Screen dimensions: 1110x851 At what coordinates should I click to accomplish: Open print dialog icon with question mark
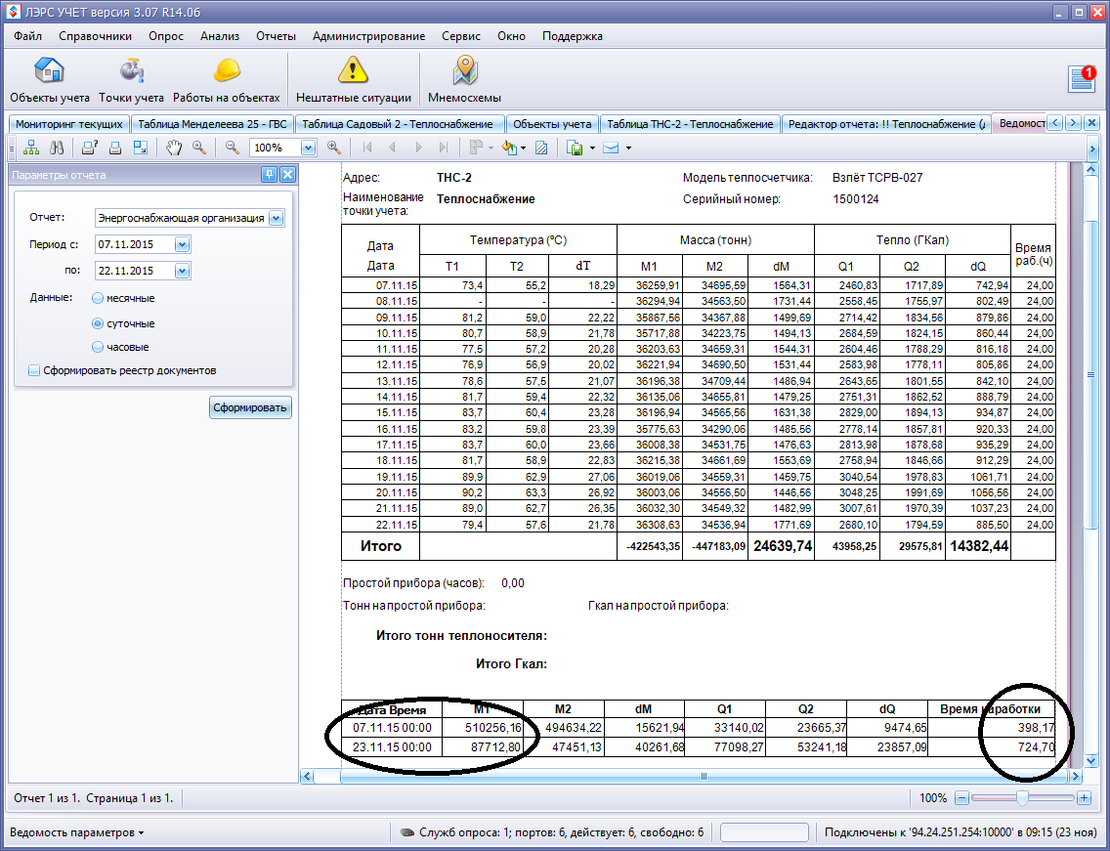[x=89, y=148]
